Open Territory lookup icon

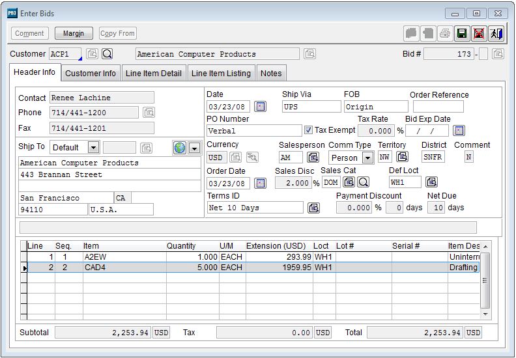402,157
